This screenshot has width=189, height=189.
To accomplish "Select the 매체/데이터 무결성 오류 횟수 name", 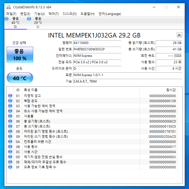I will pyautogui.click(x=45, y=162).
